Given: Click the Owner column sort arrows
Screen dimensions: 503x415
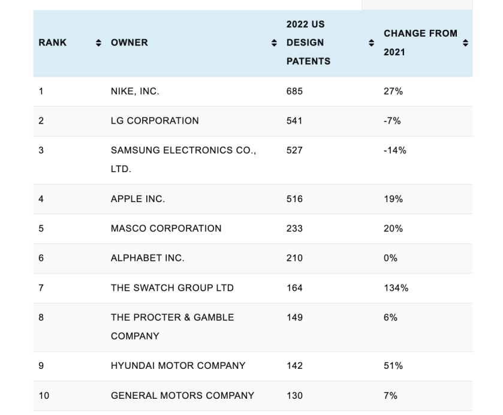Looking at the screenshot, I should coord(275,43).
